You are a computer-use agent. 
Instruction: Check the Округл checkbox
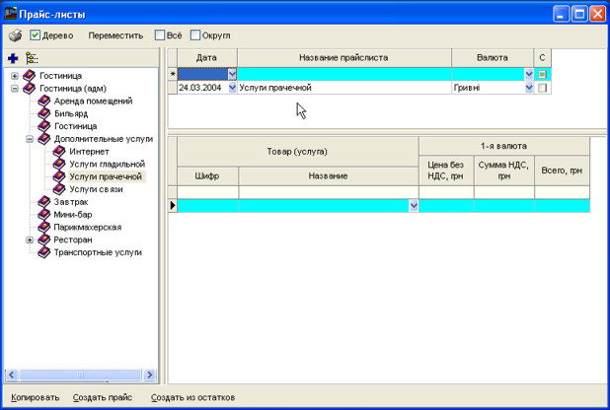coord(195,35)
